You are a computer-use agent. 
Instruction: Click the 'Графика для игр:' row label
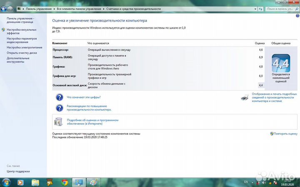[x=64, y=76]
